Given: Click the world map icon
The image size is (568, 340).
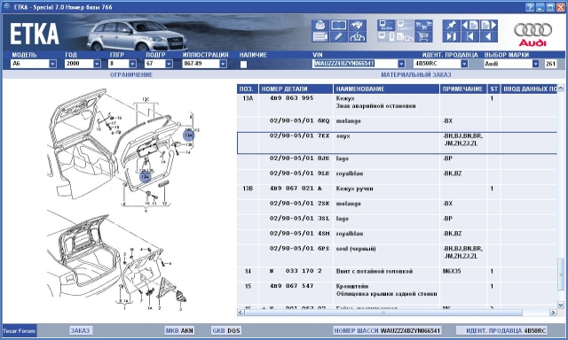Looking at the screenshot, I should [x=357, y=25].
